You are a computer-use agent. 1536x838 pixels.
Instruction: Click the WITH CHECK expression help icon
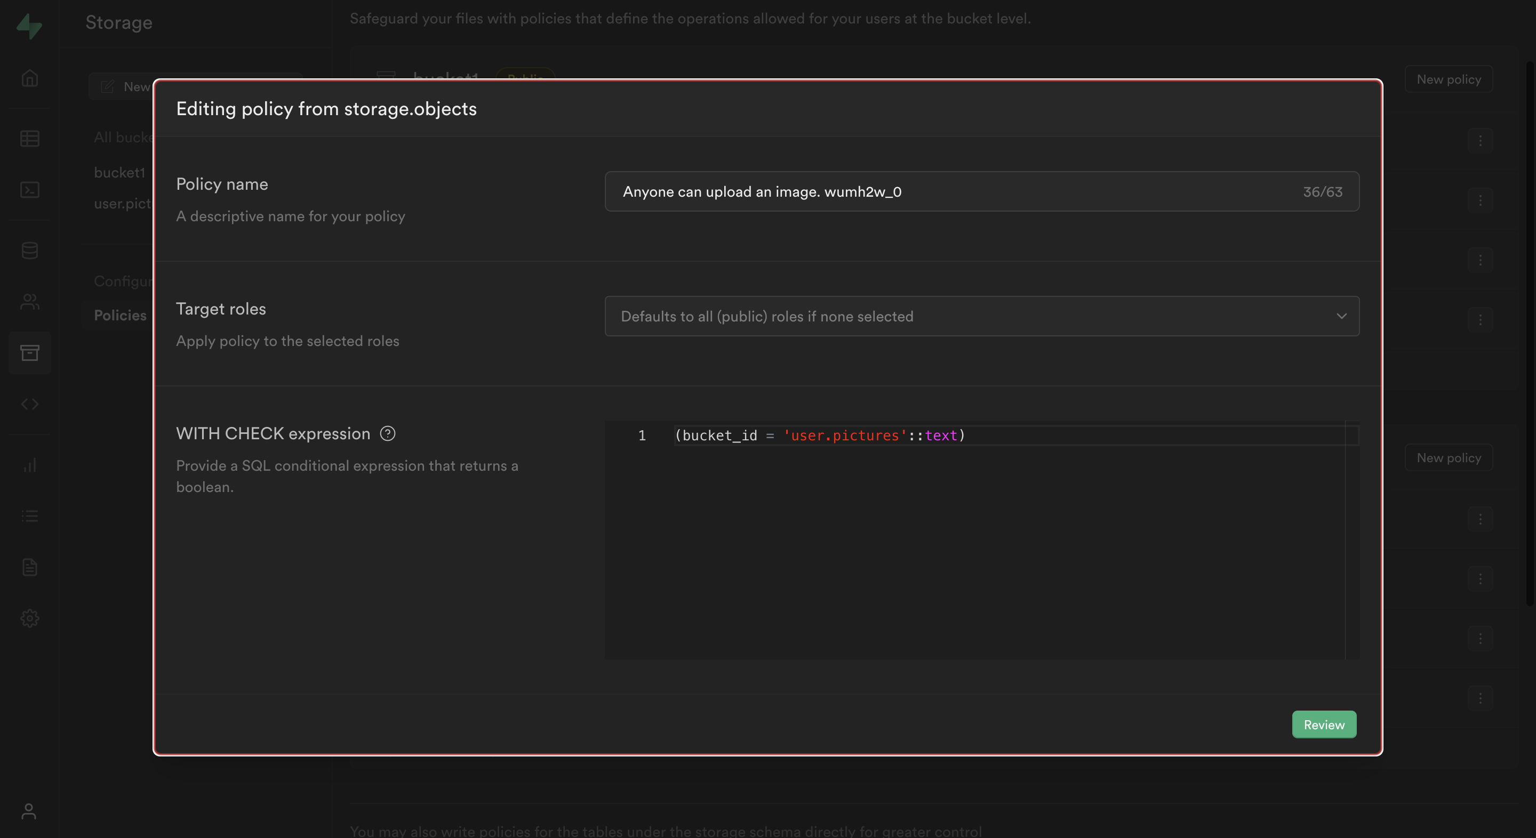pyautogui.click(x=388, y=433)
